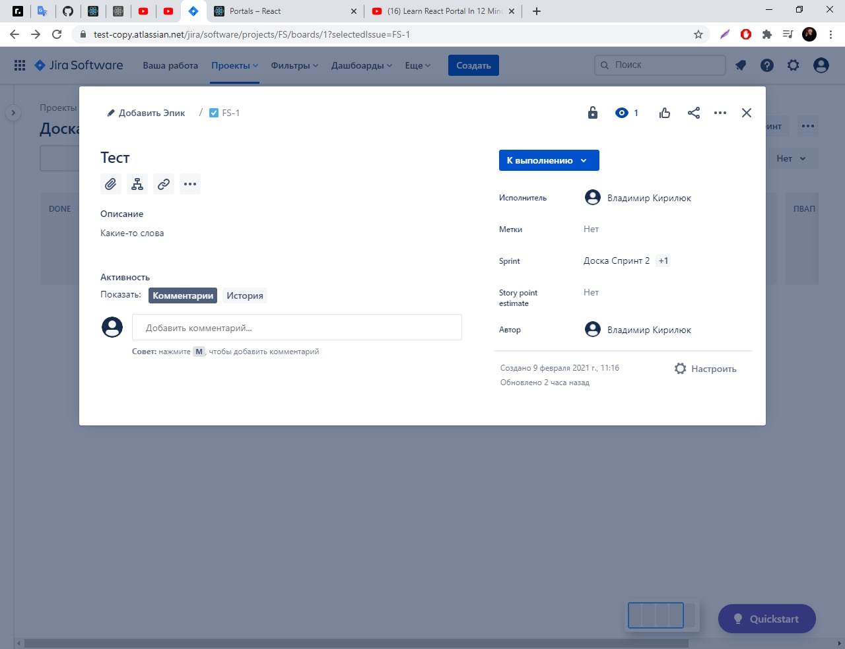
Task: Click the horizontal scrollbar at page bottom
Action: coord(356,643)
